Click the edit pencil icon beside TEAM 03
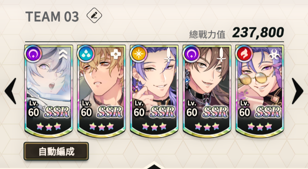The width and height of the screenshot is (308, 169). click(94, 15)
